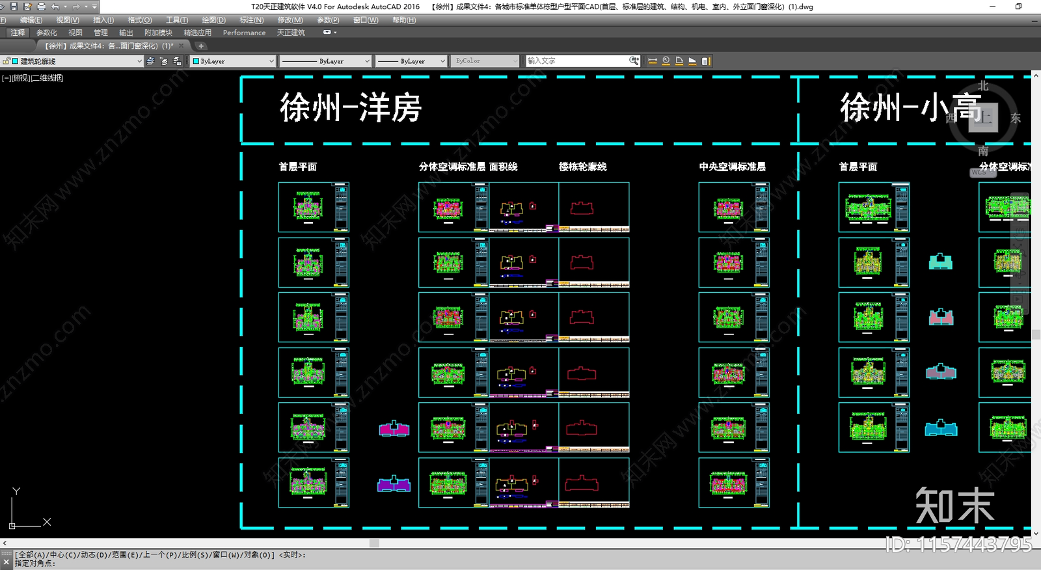This screenshot has height=570, width=1041.
Task: Expand the quick access toolbar customize menu
Action: pos(94,7)
